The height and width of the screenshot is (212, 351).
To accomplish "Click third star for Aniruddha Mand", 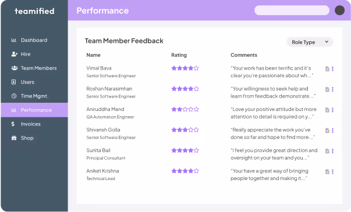I will [185, 109].
